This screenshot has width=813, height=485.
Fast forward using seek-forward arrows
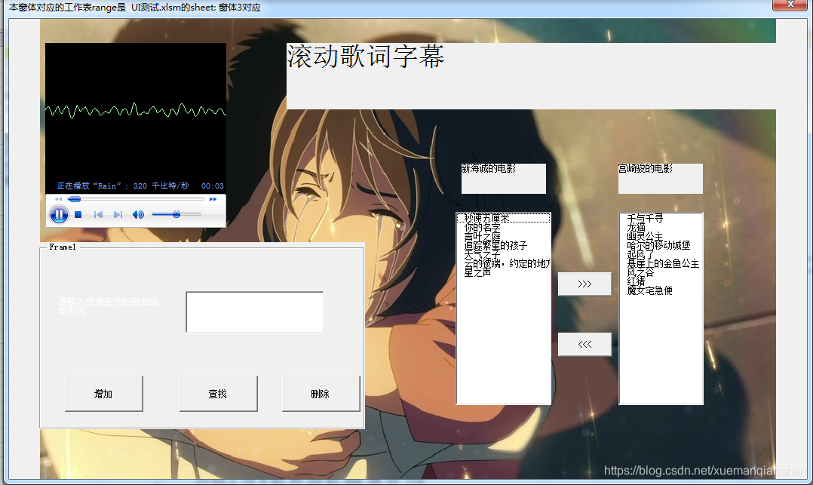click(x=213, y=199)
